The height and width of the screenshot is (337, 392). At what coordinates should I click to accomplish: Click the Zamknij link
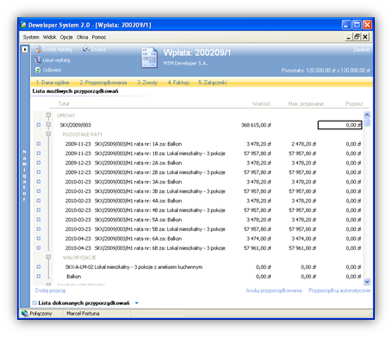coord(361,50)
